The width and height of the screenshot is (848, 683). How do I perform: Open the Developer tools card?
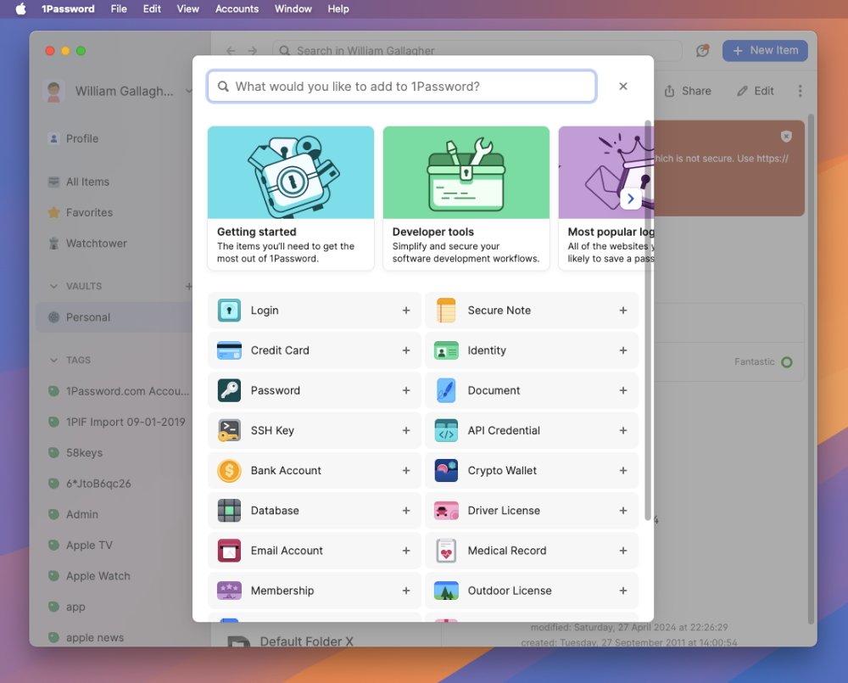466,198
